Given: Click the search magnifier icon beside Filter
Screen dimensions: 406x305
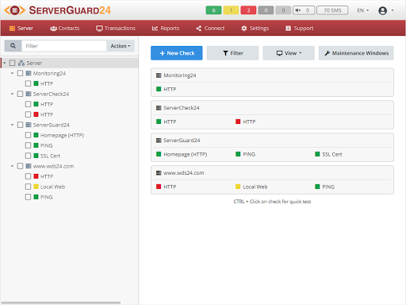Looking at the screenshot, I should 13,46.
